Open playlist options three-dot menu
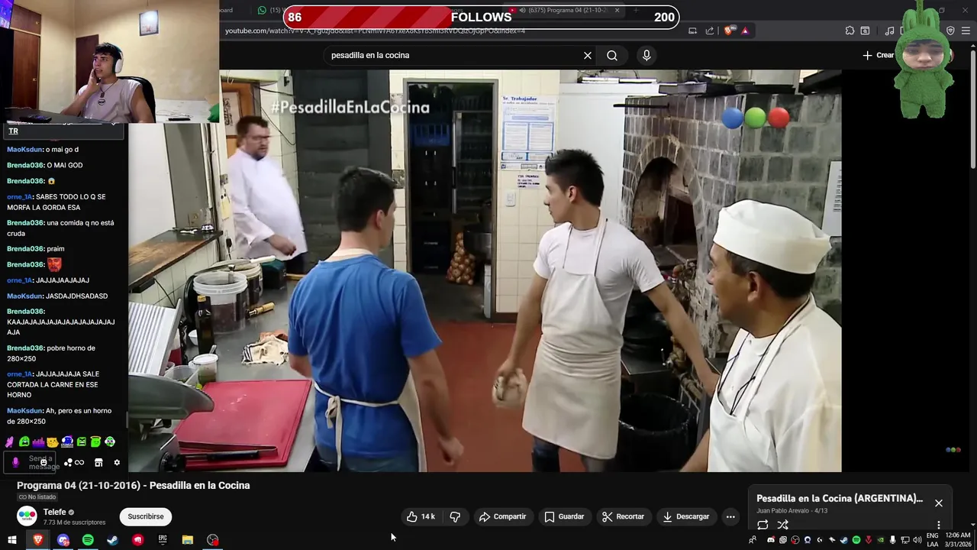The height and width of the screenshot is (550, 977). (939, 526)
